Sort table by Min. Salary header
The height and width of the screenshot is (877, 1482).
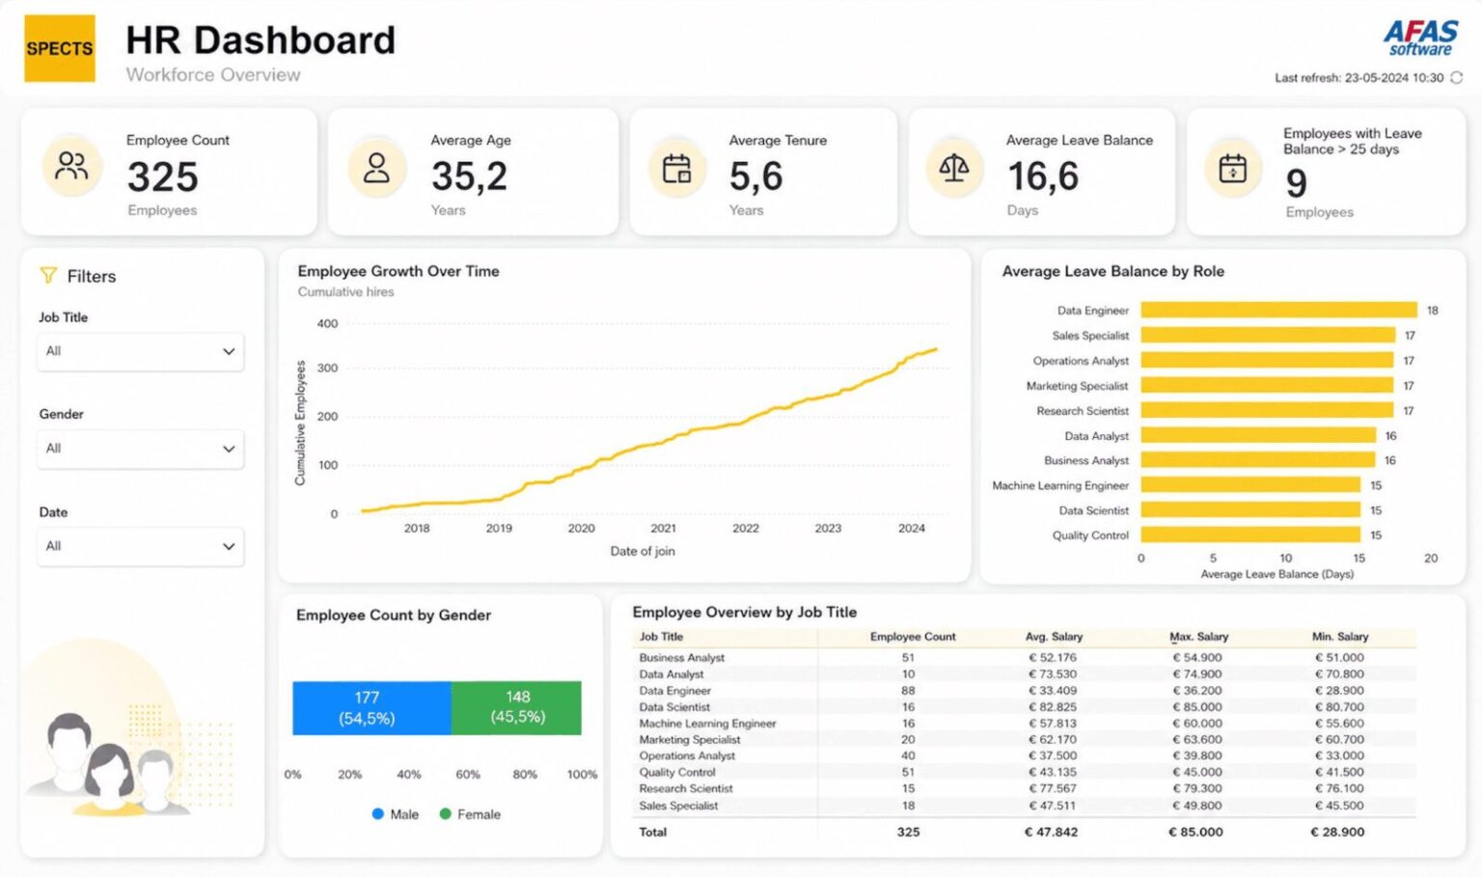(x=1340, y=637)
